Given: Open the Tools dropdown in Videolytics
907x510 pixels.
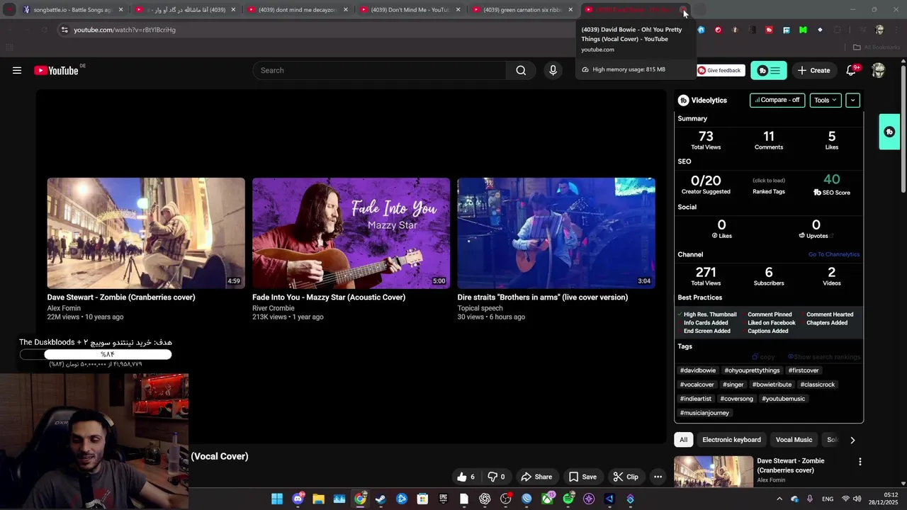Looking at the screenshot, I should point(826,100).
